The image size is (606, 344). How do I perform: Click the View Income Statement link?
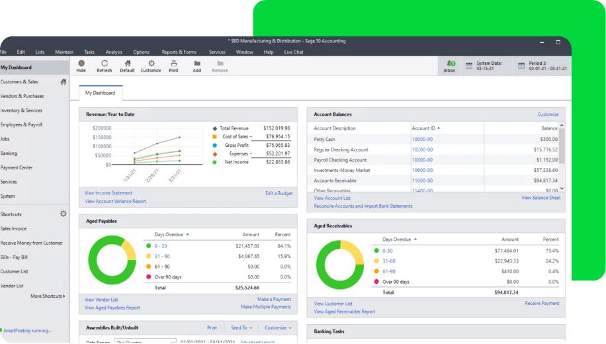(x=108, y=193)
